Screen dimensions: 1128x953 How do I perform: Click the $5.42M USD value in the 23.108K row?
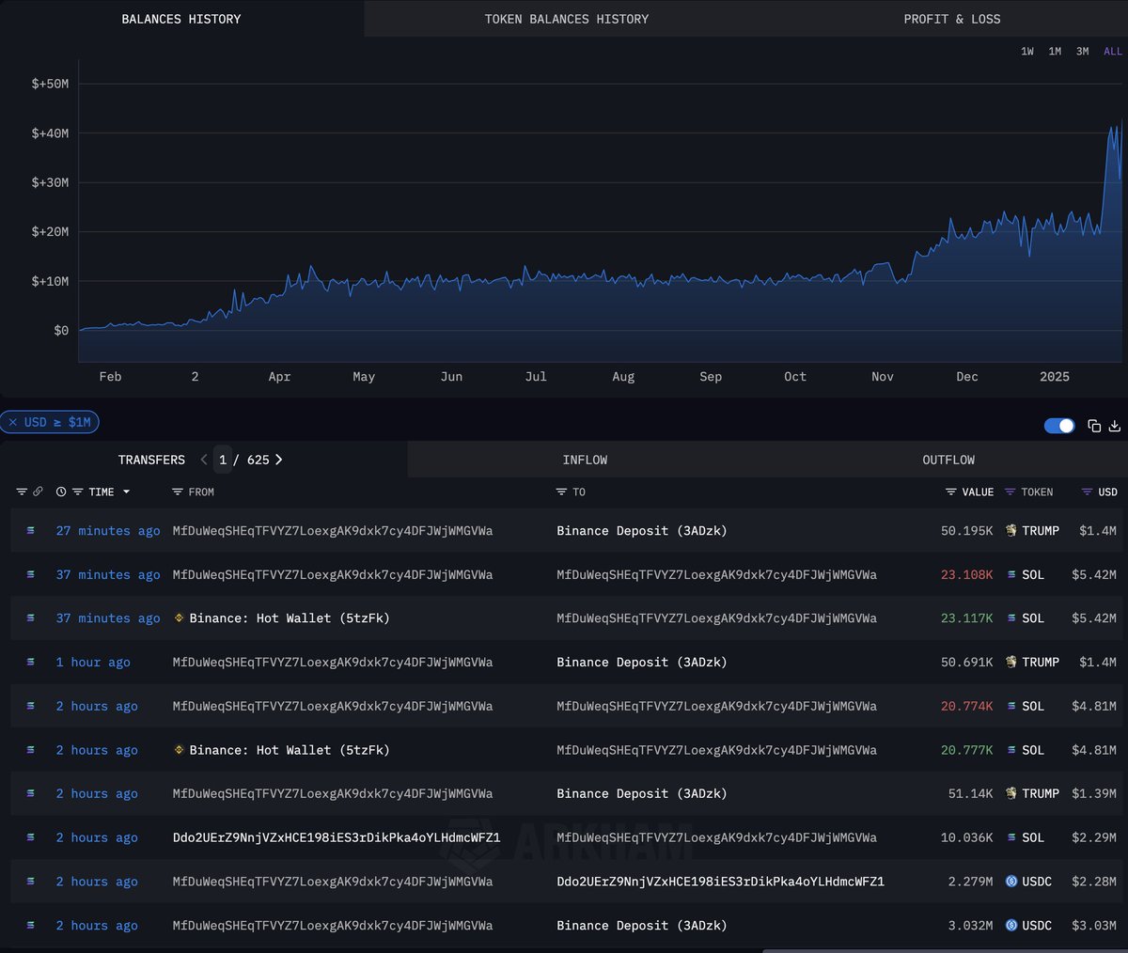tap(1094, 574)
